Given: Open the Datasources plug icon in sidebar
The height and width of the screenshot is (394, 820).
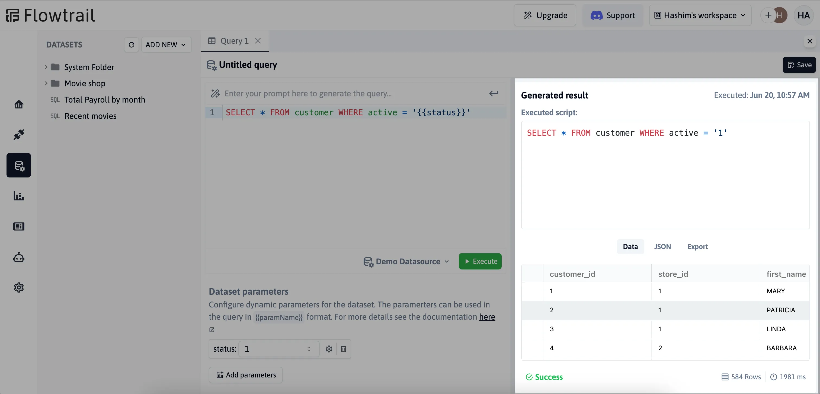Looking at the screenshot, I should 18,135.
